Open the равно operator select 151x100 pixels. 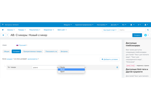point(45,68)
